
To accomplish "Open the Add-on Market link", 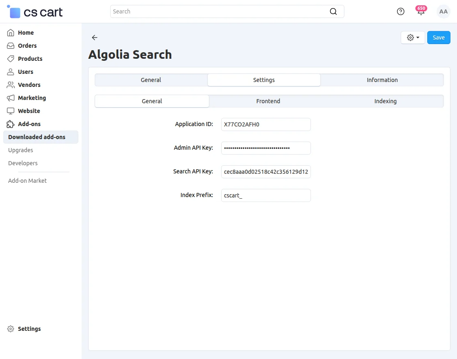I will coord(27,180).
